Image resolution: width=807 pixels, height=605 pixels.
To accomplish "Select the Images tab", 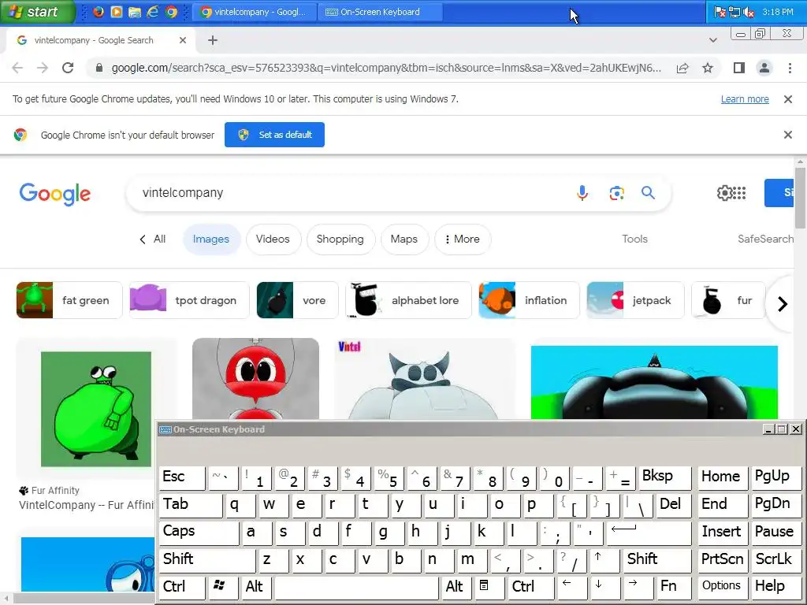I will coord(211,239).
